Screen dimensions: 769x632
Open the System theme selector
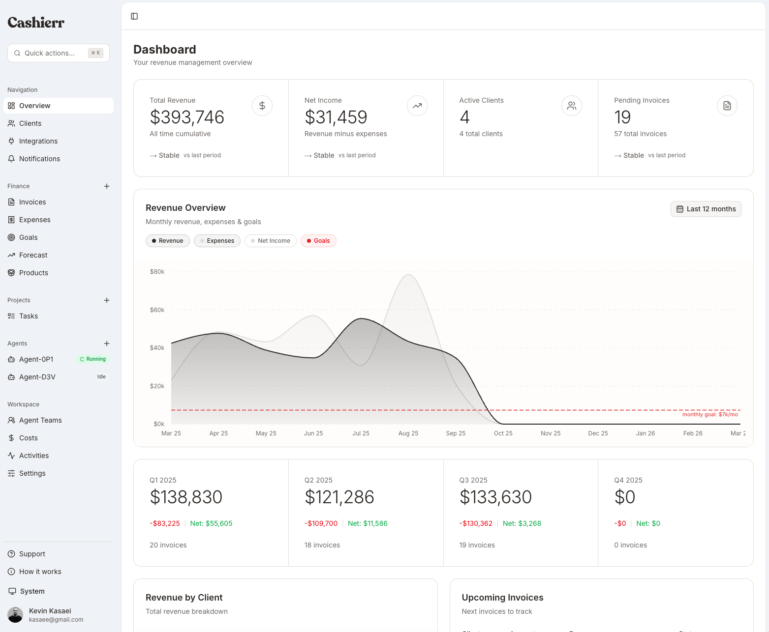click(32, 591)
